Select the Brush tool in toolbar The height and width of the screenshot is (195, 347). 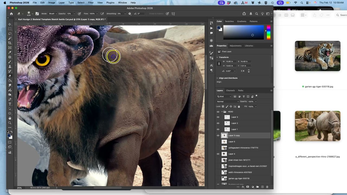(10, 62)
